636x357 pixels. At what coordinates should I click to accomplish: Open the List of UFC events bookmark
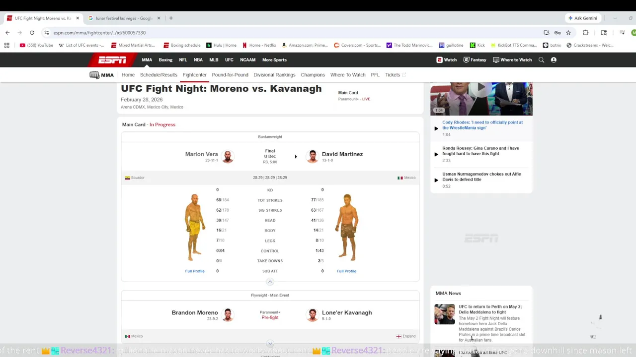click(81, 45)
